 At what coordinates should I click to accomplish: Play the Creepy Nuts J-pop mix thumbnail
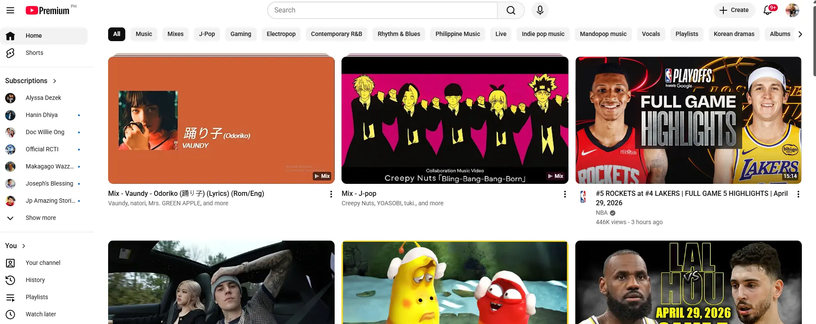[x=455, y=120]
